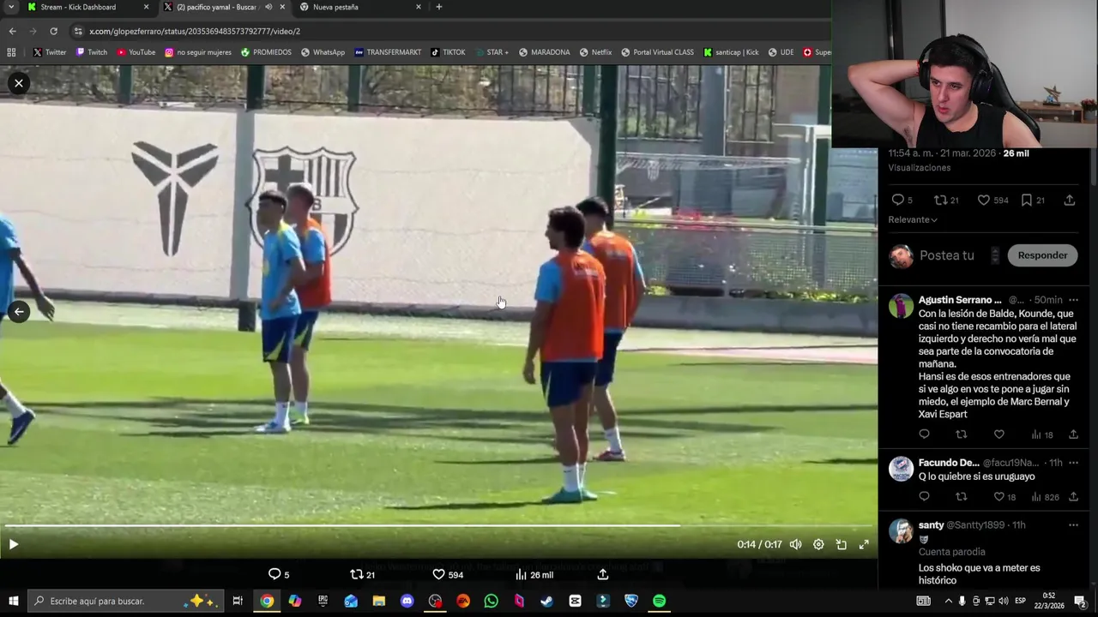Open replies count in right sidebar
Screen dimensions: 1098x617
[x=902, y=200]
